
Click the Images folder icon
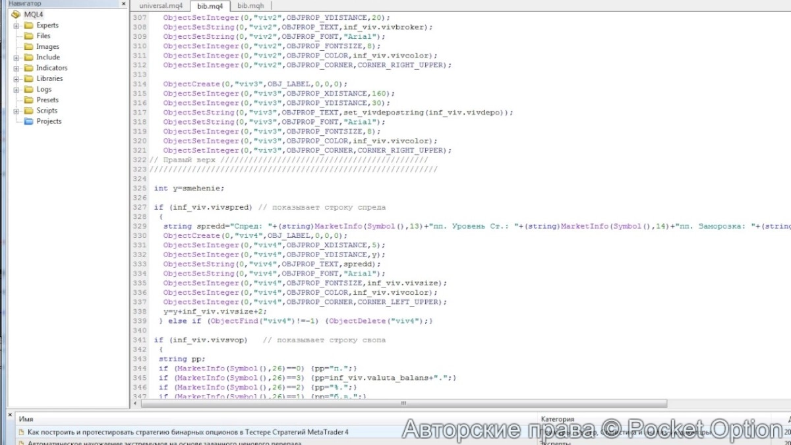tap(28, 47)
